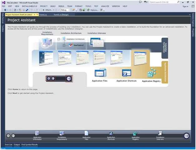Click the first installer dialog thumbnail

pyautogui.click(x=46, y=58)
